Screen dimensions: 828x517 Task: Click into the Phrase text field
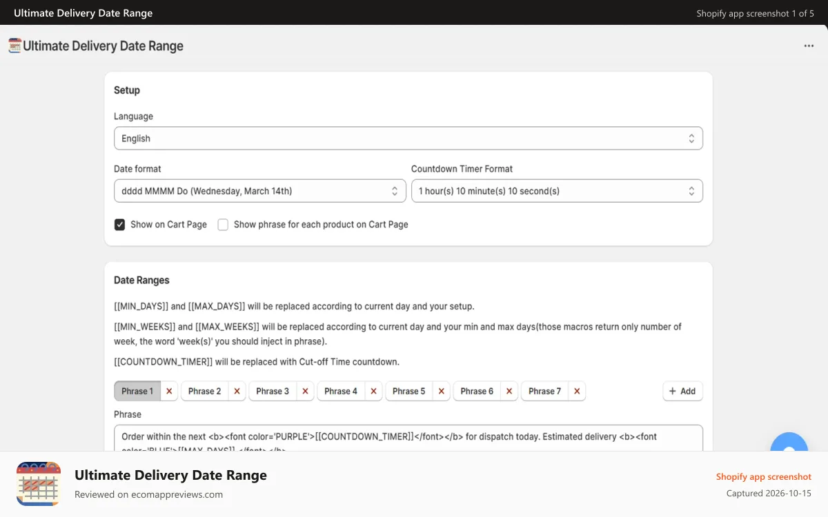pos(408,438)
